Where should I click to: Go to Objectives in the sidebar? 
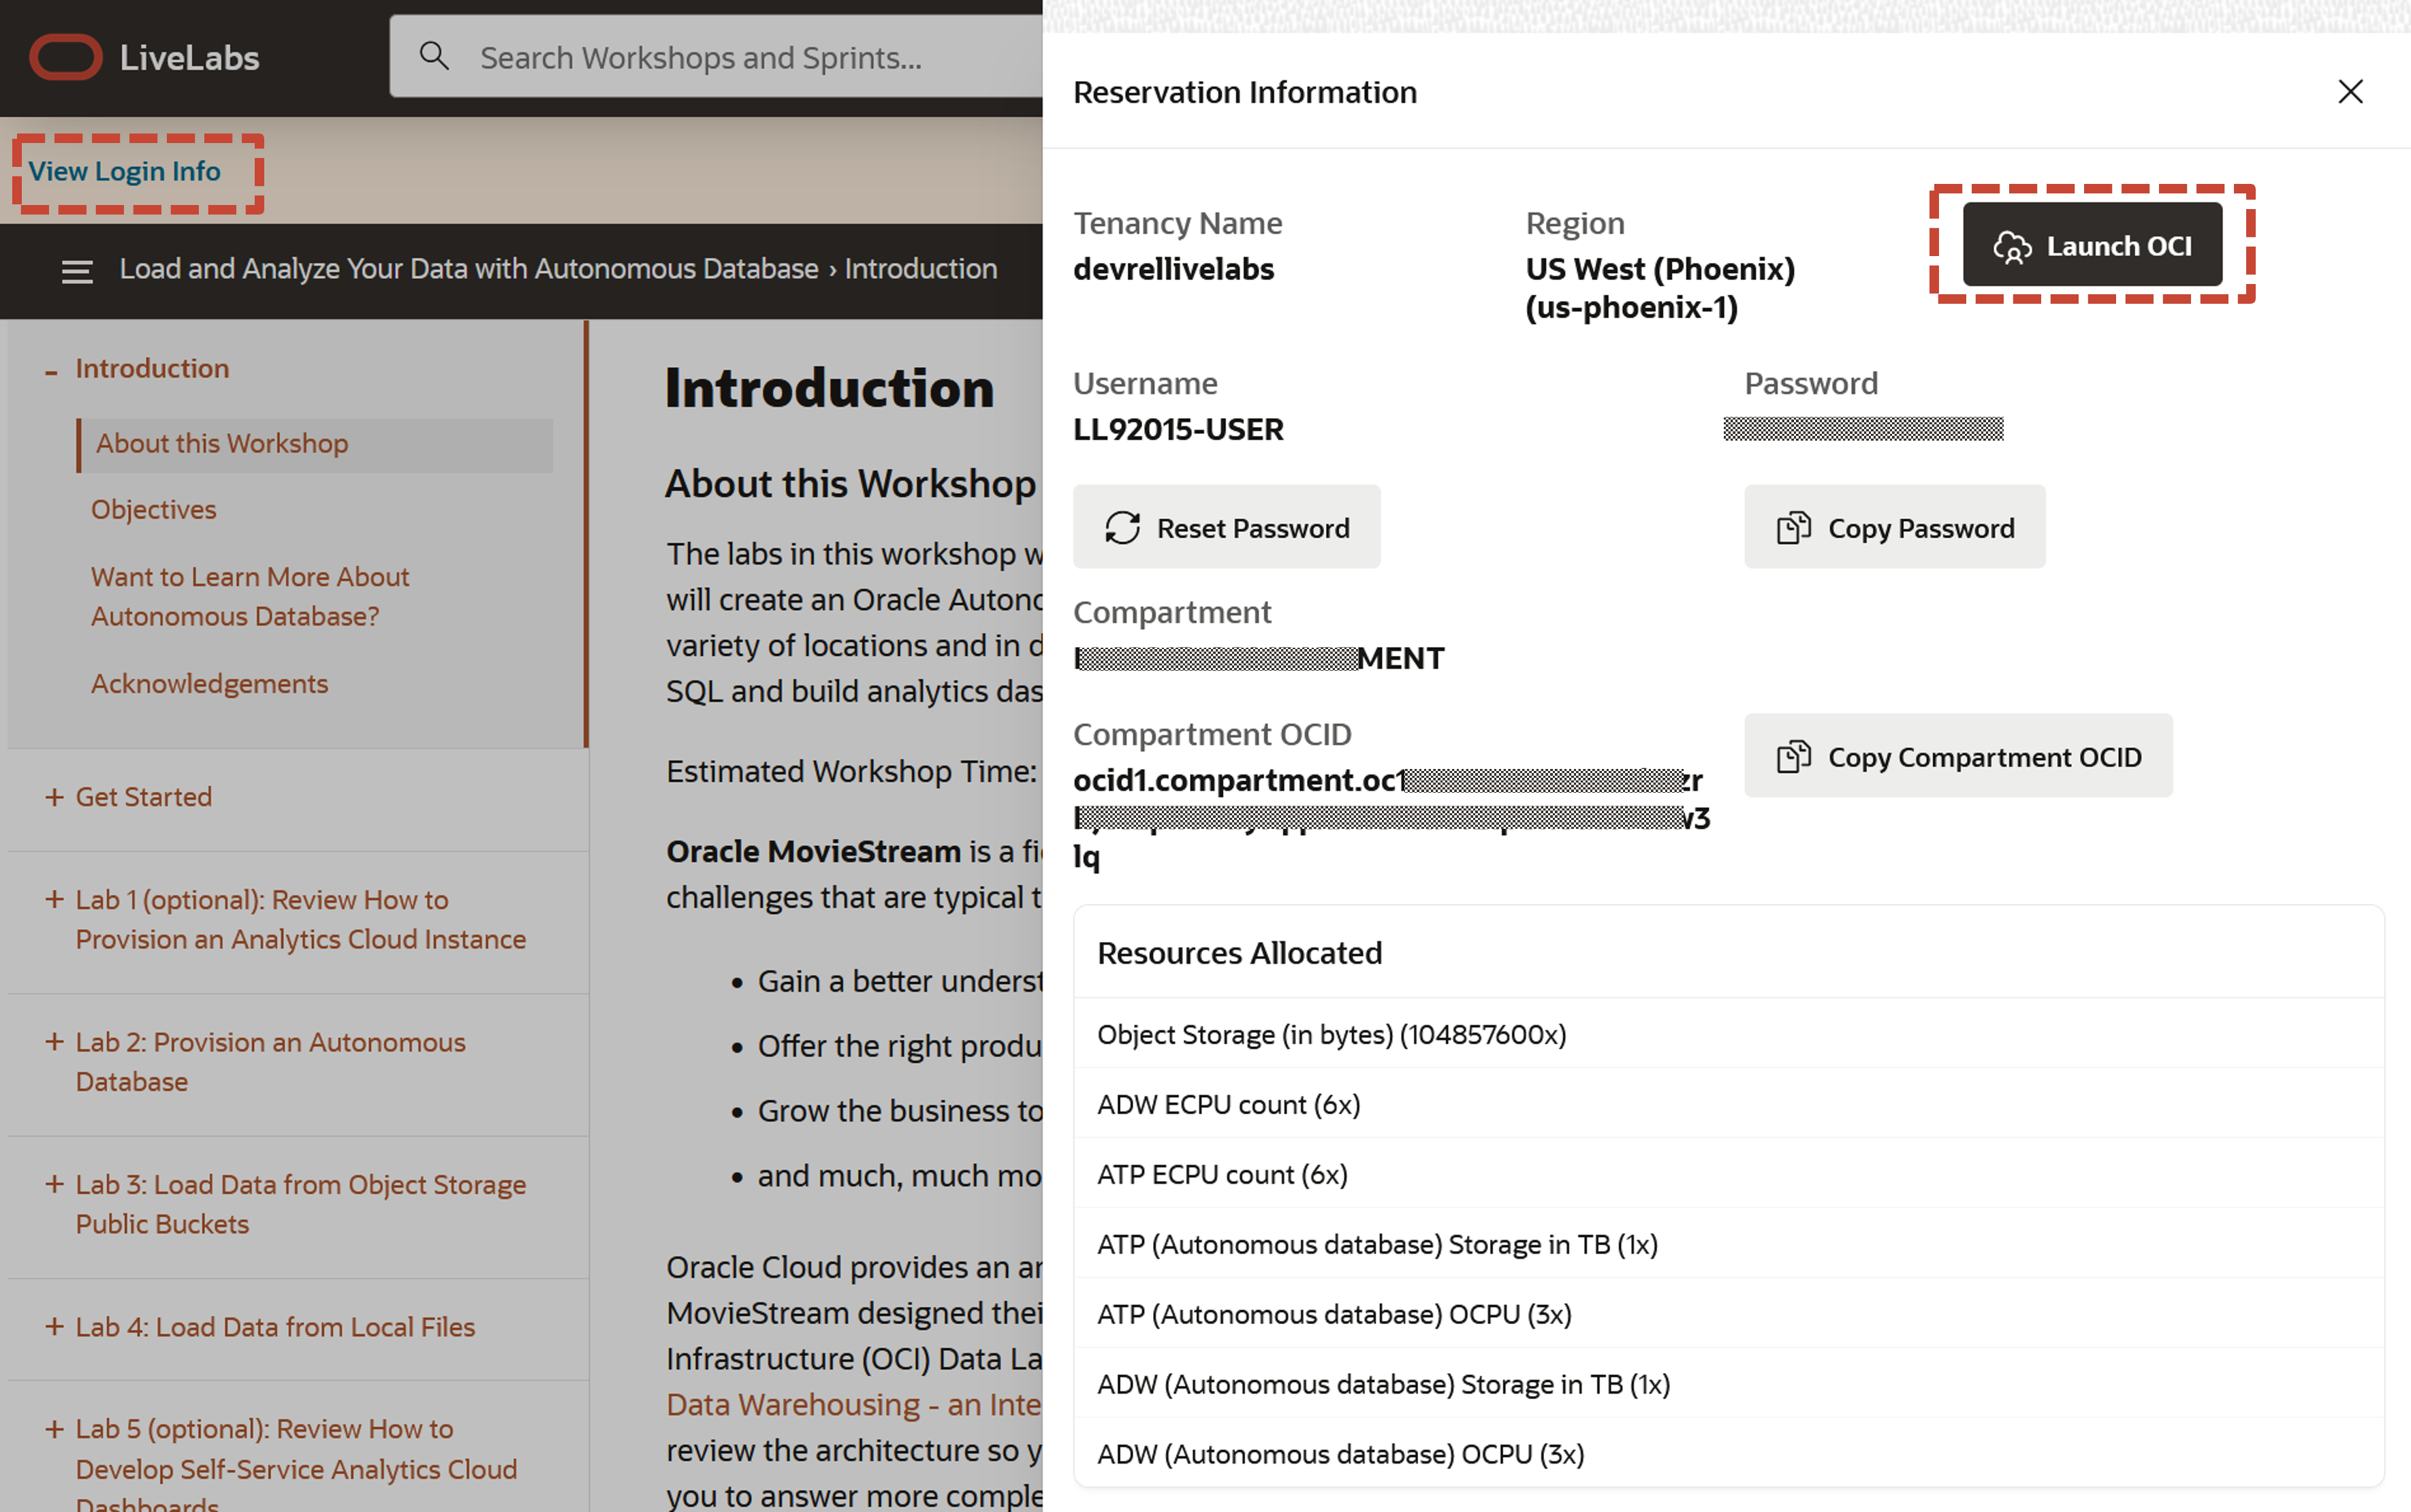[154, 510]
